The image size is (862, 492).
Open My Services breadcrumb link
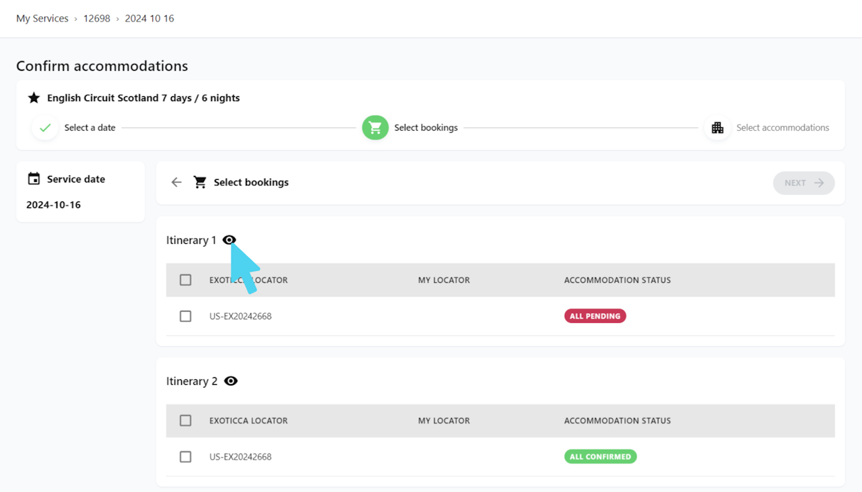pyautogui.click(x=42, y=19)
